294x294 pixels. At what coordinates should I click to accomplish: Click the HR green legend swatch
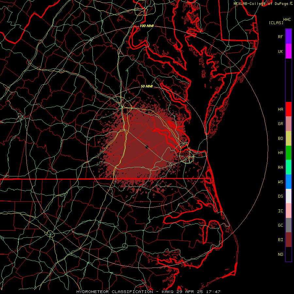coord(288,153)
